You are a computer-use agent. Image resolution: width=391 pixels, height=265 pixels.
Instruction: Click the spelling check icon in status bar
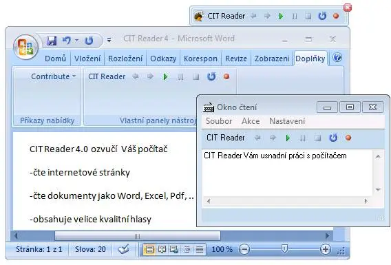[123, 248]
